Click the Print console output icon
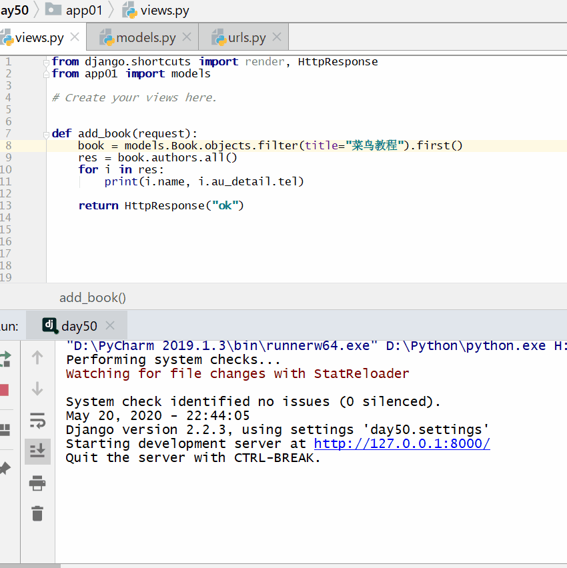This screenshot has height=568, width=567. (37, 483)
